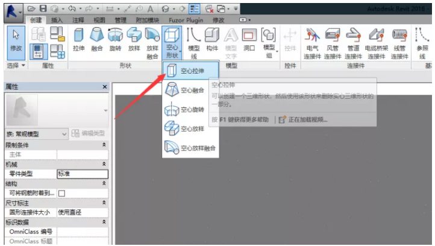Select the 放样 (Sweep) tool

(x=134, y=40)
